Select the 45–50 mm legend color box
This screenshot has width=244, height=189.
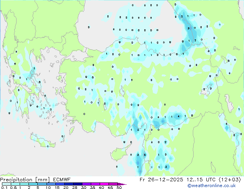pyautogui.click(x=113, y=184)
